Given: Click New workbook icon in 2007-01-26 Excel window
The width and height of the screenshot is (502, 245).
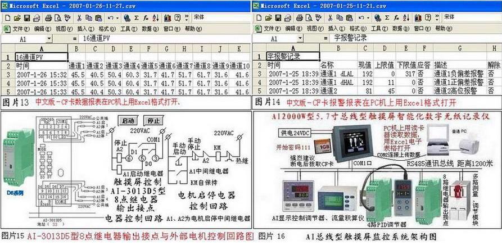Looking at the screenshot, I should point(7,18).
